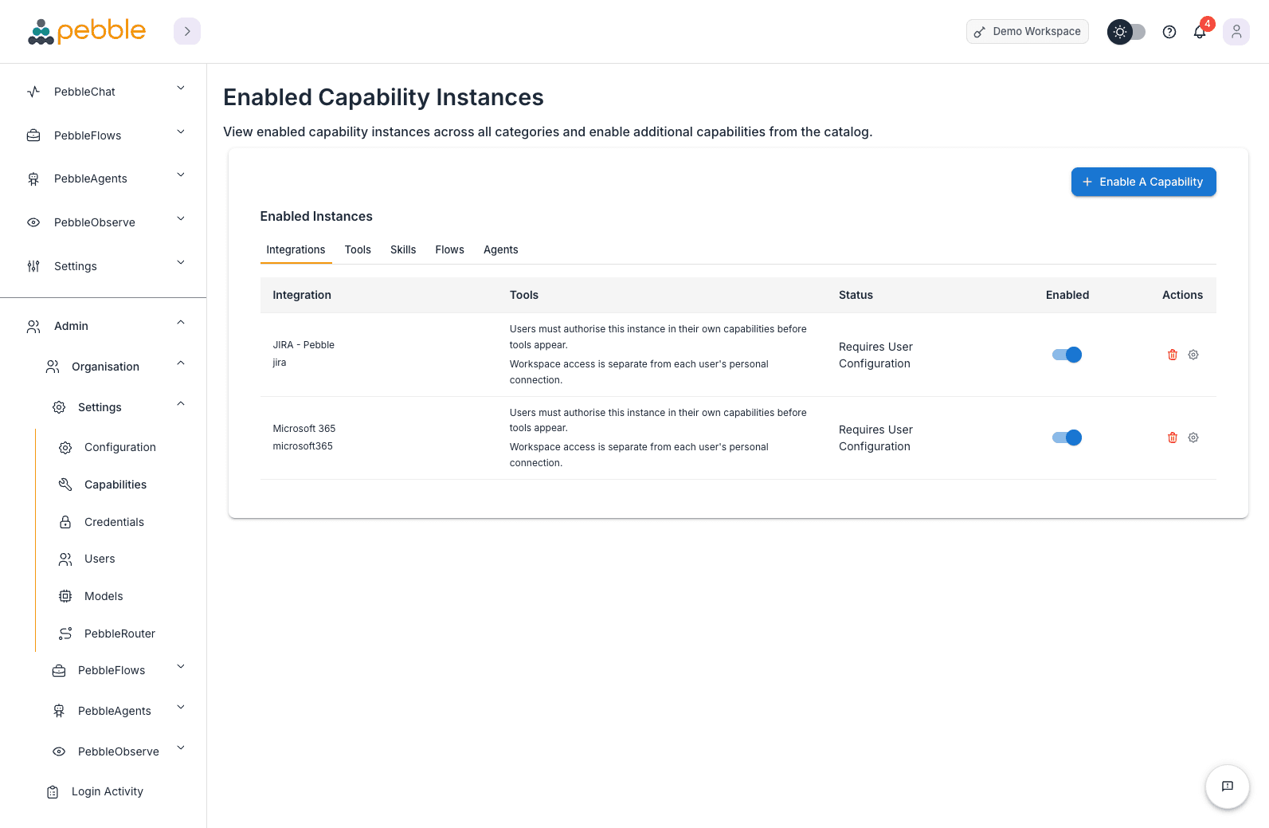Open settings gear for Microsoft 365 row
The image size is (1269, 828).
1193,438
